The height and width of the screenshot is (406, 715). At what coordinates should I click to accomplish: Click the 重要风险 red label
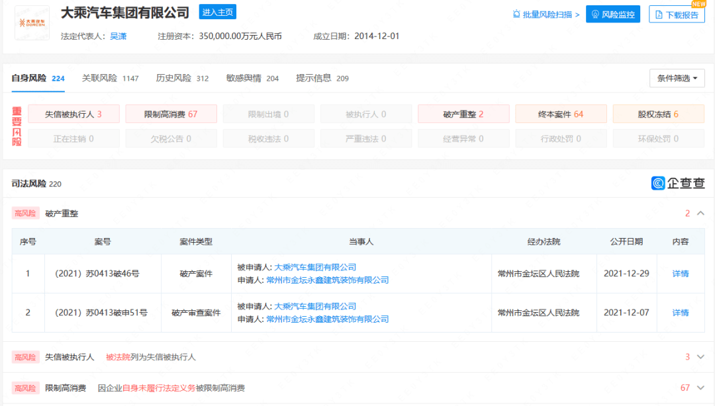[x=17, y=126]
